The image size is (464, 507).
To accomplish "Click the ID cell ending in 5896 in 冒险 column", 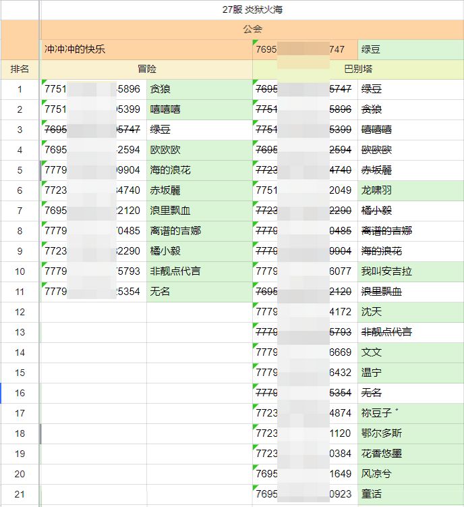I will tap(94, 89).
